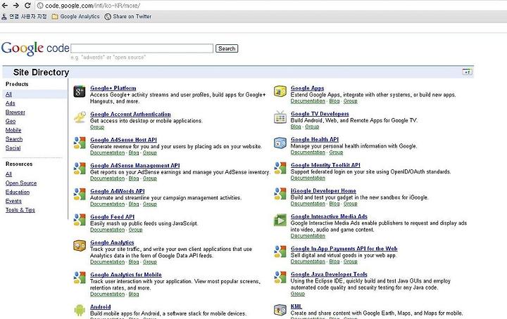Open the Google Apps title link
The height and width of the screenshot is (319, 507).
point(308,88)
